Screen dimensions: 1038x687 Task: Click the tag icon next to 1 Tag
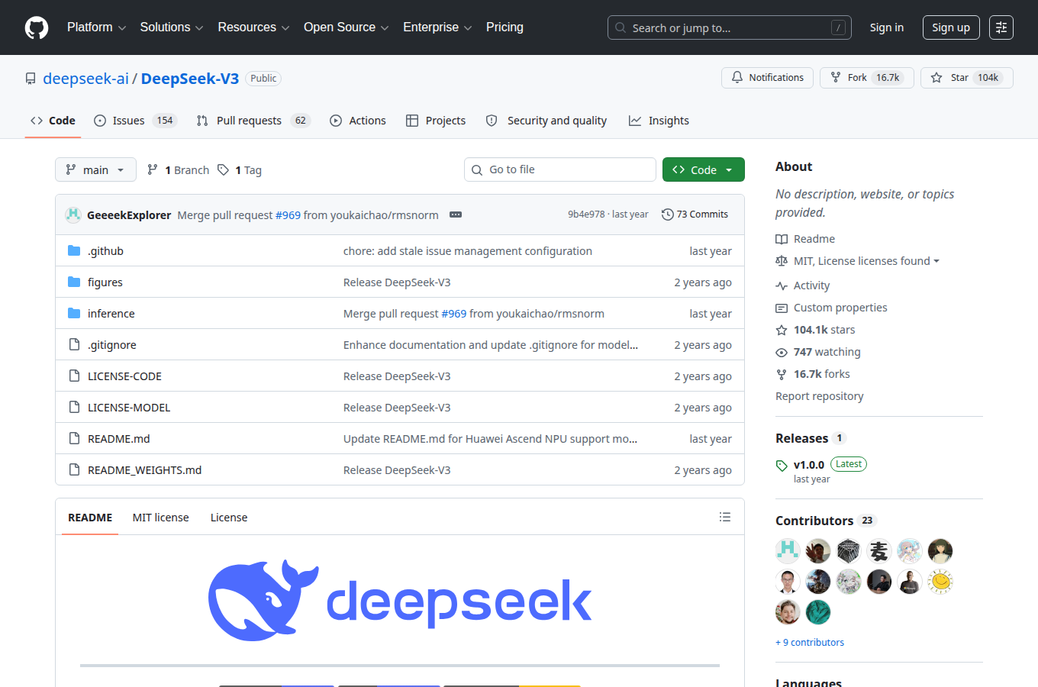[x=223, y=169]
